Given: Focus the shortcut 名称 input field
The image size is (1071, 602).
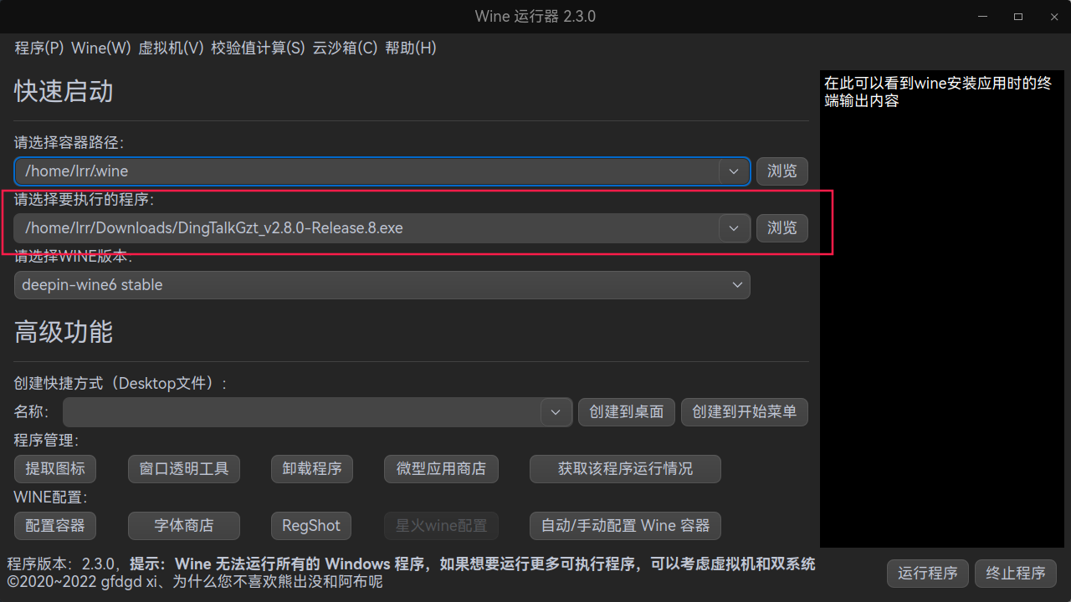Looking at the screenshot, I should click(303, 412).
